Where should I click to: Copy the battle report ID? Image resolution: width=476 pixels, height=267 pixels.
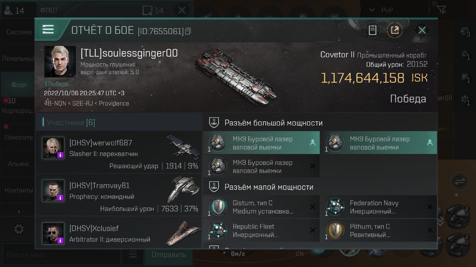[188, 31]
